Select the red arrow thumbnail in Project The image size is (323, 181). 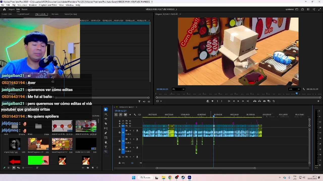coord(15,160)
